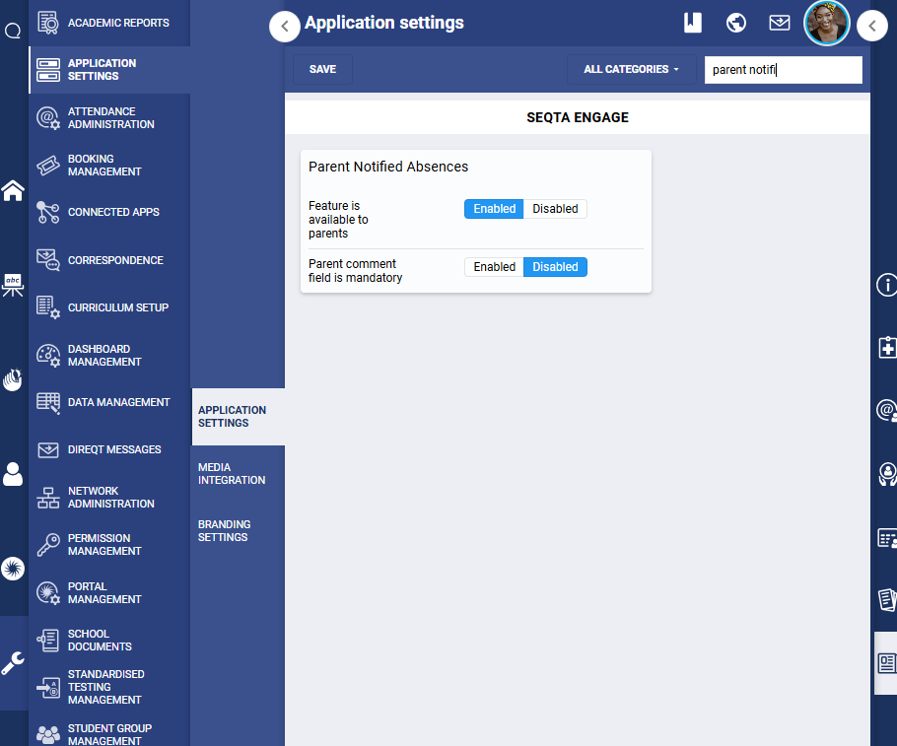This screenshot has height=746, width=897.
Task: Set Feature is available to parents to Disabled
Action: [x=555, y=209]
